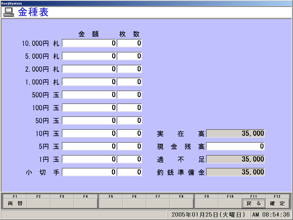Click the 現金残高 input field
Image resolution: width=293 pixels, height=220 pixels.
click(235, 146)
